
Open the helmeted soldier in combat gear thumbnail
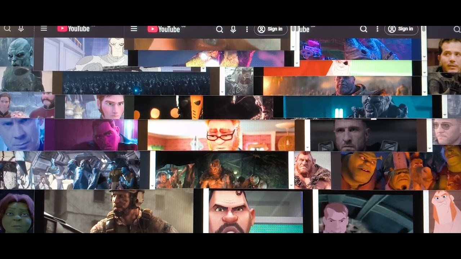[118, 211]
